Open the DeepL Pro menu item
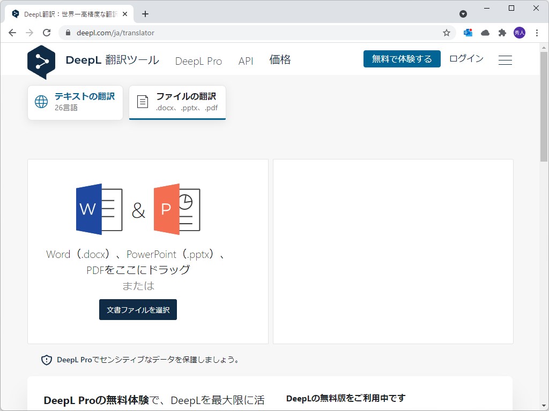Screen dimensions: 549x411 198,60
